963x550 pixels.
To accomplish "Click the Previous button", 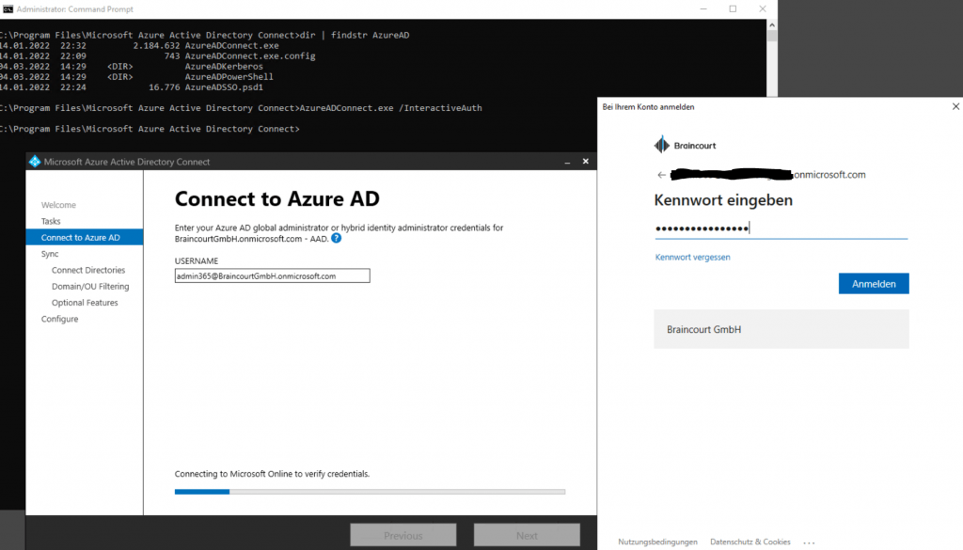I will click(x=403, y=535).
